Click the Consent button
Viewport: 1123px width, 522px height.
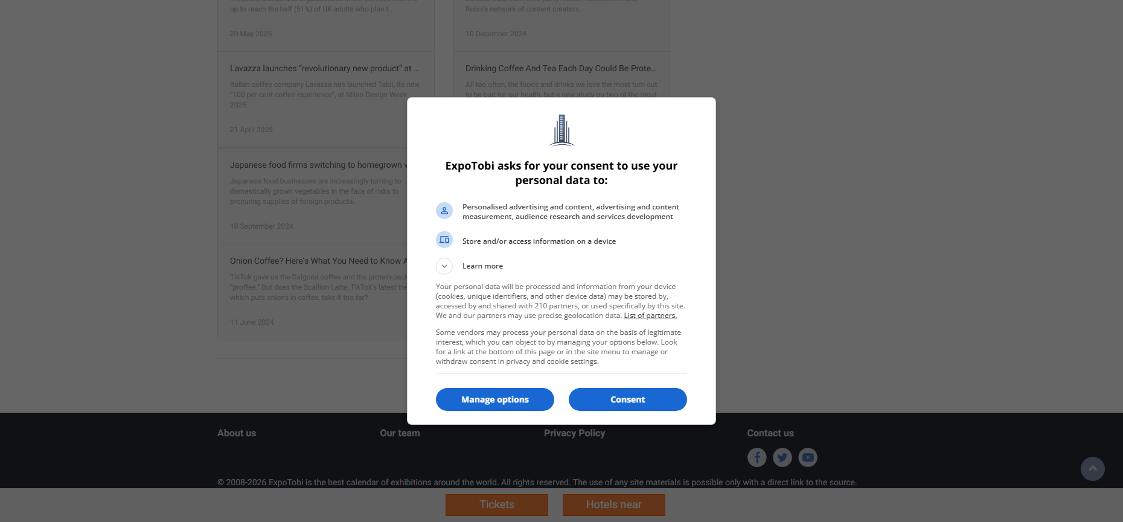pos(628,399)
